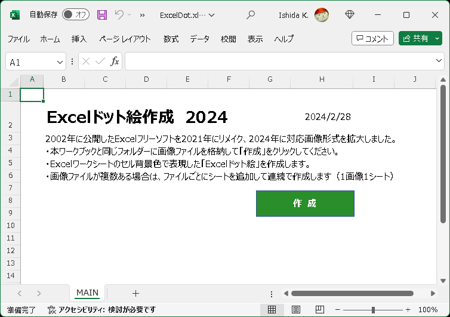The width and height of the screenshot is (450, 317).
Task: Click the horizontal scrollbar thumb
Action: 353,294
